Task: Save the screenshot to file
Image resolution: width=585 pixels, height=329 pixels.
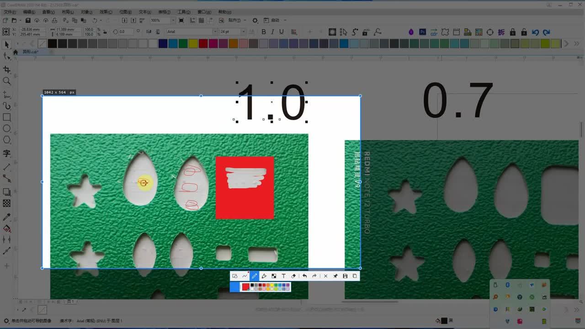Action: pyautogui.click(x=345, y=276)
